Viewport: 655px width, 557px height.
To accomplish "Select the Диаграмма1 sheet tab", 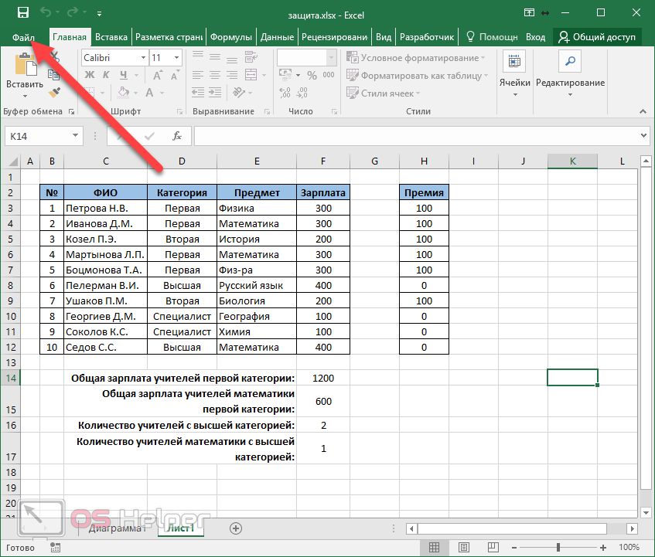I will coord(116,529).
